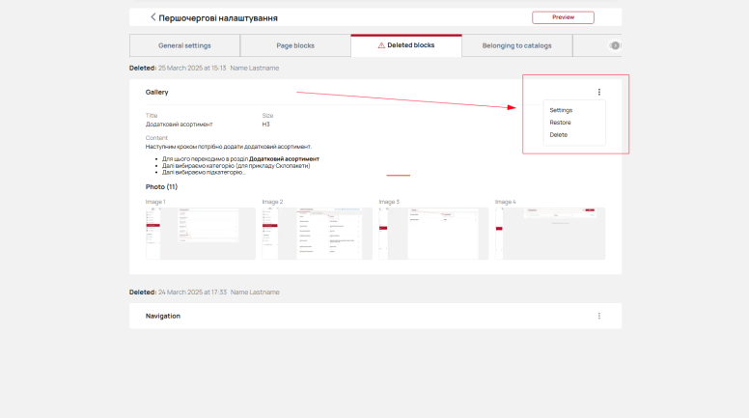Open Image 1 thumbnail
The height and width of the screenshot is (418, 749).
[201, 234]
